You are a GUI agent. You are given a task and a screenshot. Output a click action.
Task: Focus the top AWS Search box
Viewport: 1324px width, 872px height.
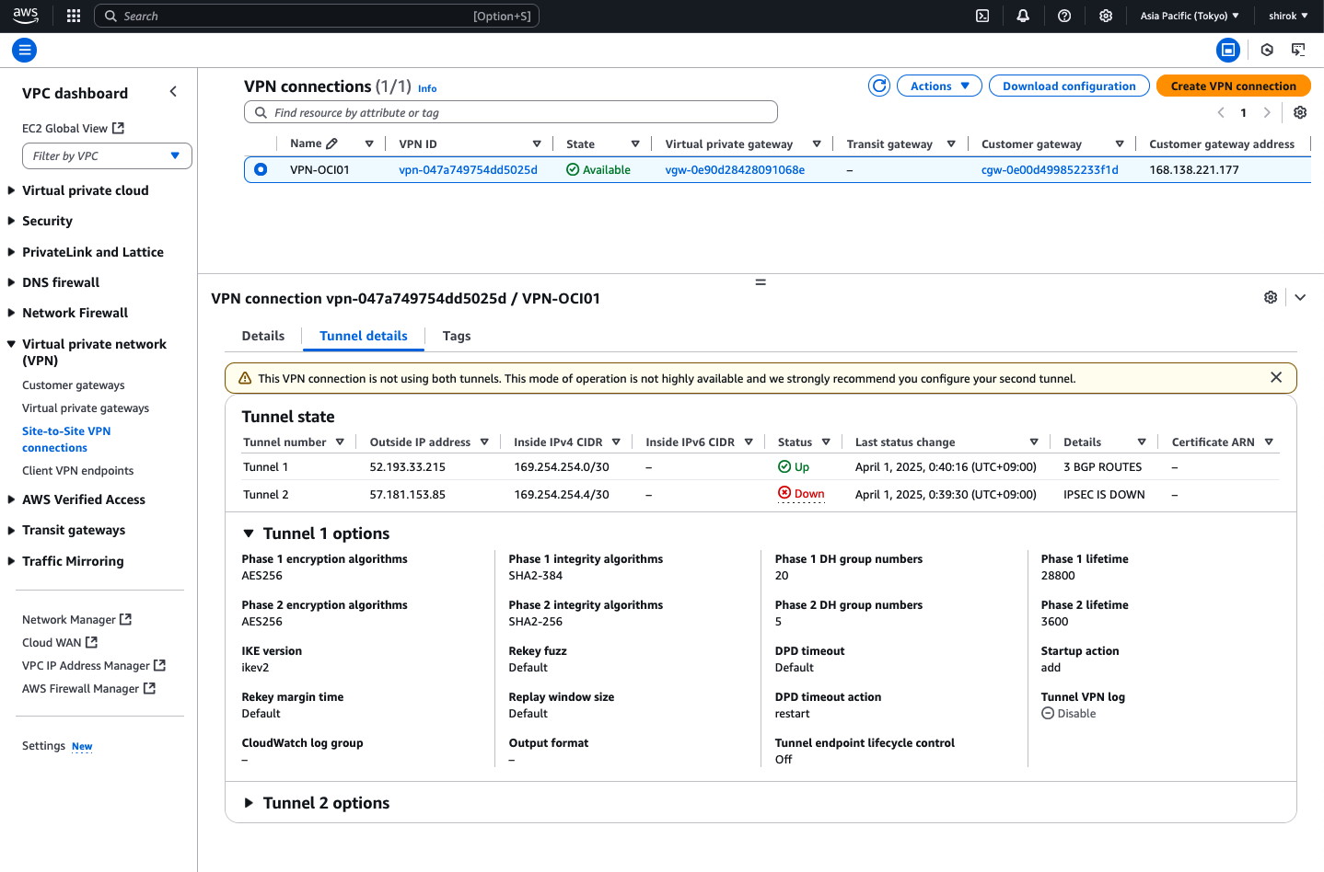(x=317, y=16)
